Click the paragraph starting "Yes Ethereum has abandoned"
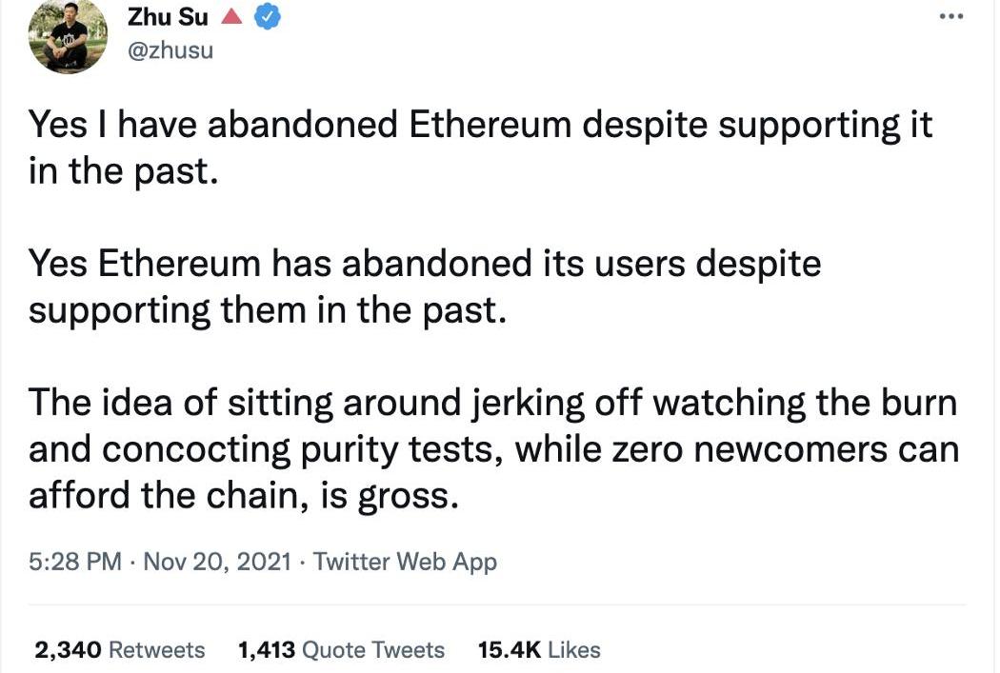This screenshot has height=673, width=1000. tap(424, 287)
